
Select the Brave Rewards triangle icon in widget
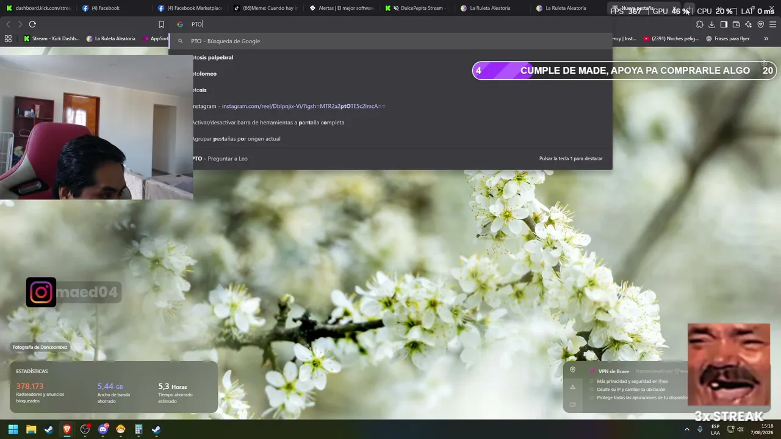pos(572,387)
